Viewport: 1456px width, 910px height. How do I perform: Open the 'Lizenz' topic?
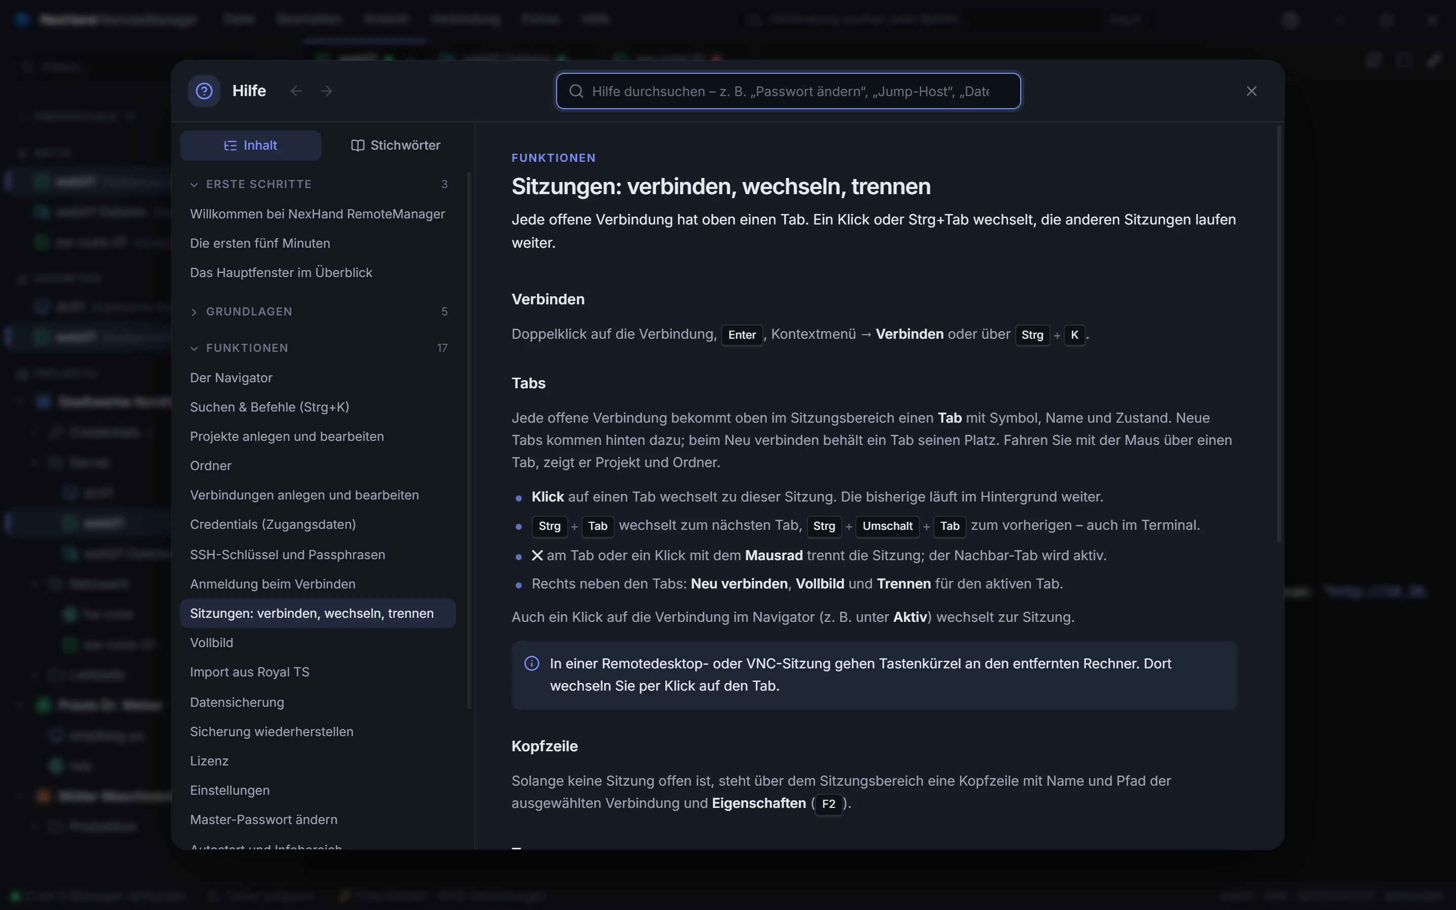[x=317, y=761]
